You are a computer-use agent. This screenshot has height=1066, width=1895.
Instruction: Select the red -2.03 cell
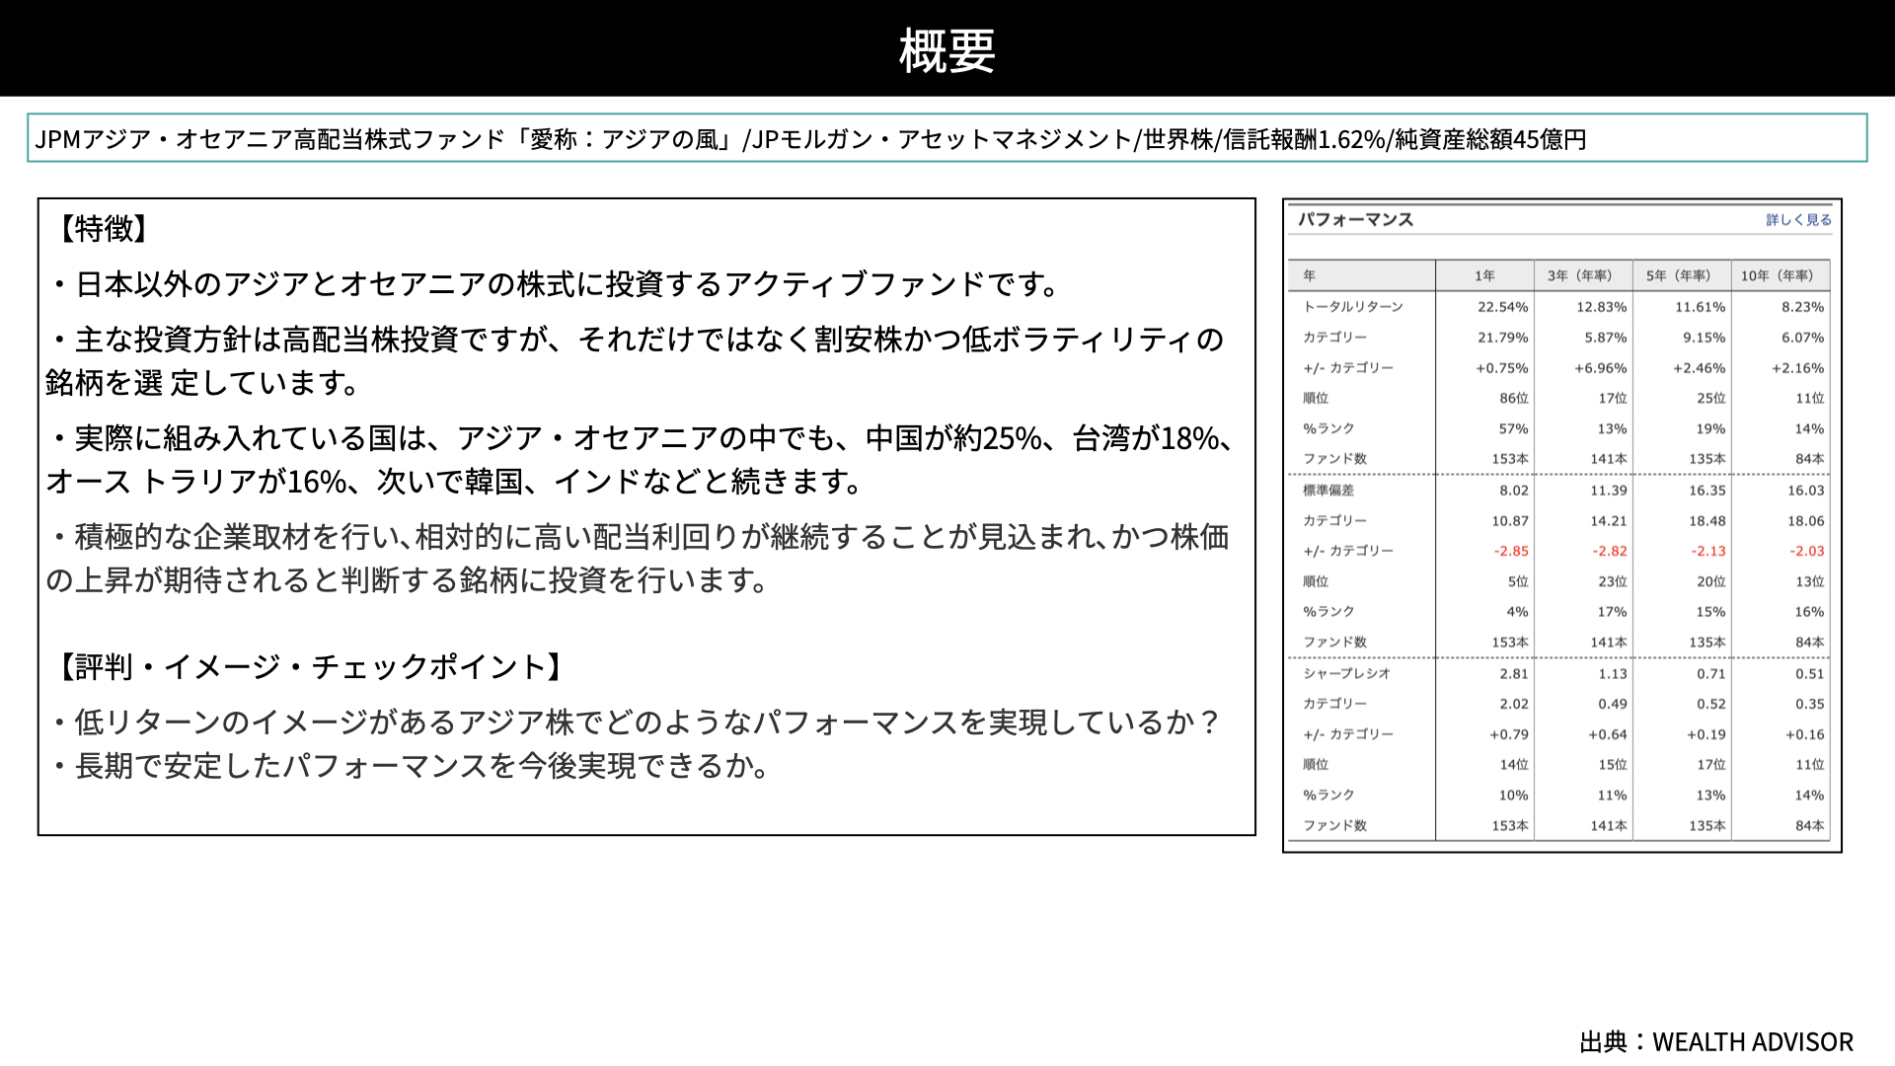pyautogui.click(x=1807, y=552)
